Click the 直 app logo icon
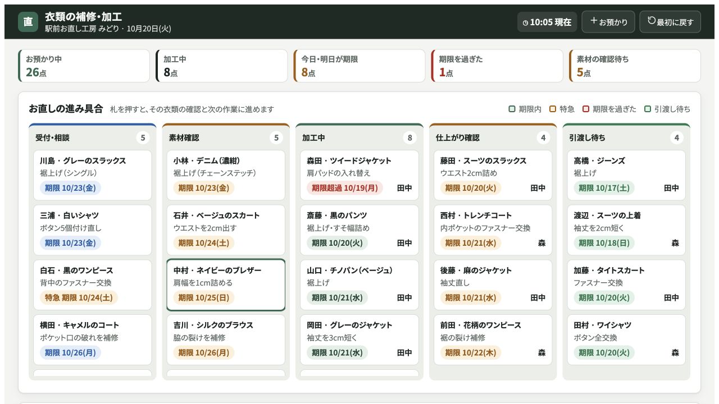 (x=28, y=22)
